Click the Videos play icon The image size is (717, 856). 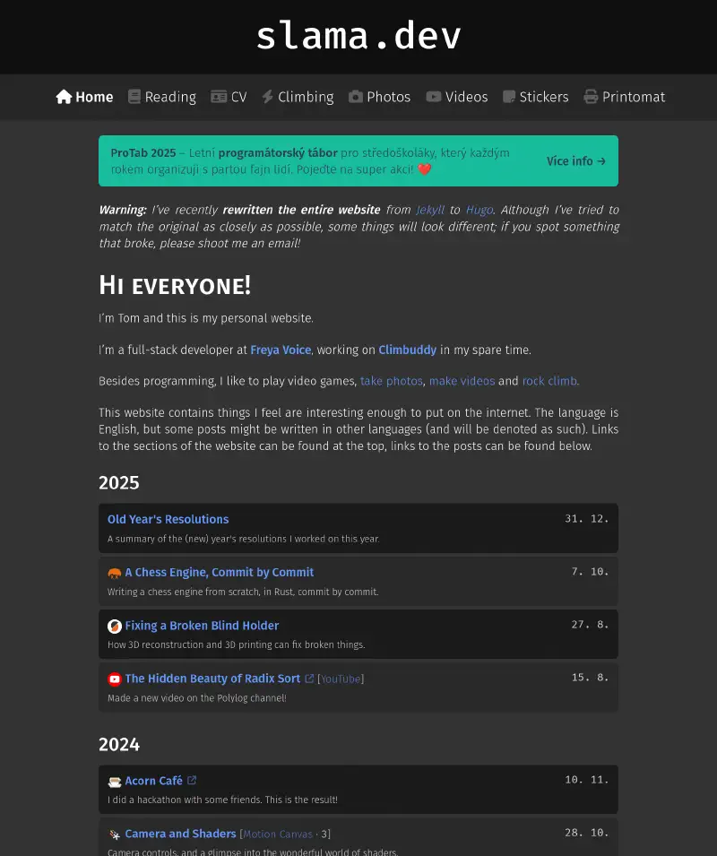(x=434, y=97)
